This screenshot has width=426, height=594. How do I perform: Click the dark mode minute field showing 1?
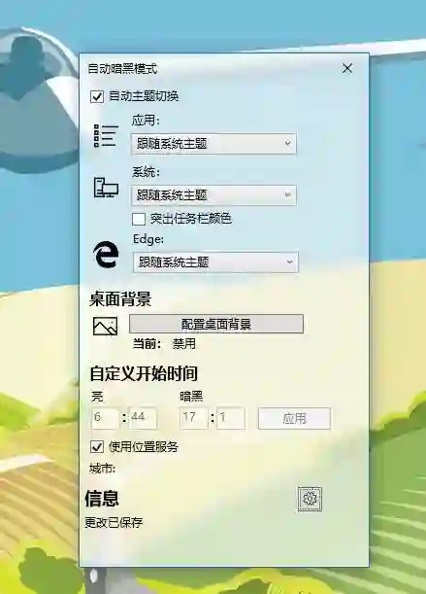[231, 418]
